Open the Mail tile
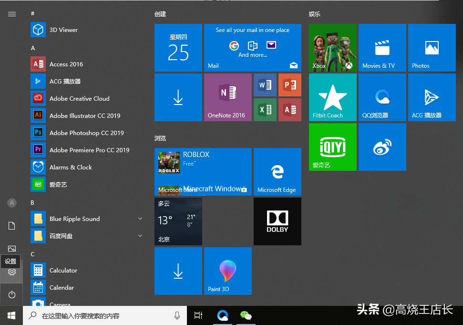The height and width of the screenshot is (325, 463). coord(253,48)
